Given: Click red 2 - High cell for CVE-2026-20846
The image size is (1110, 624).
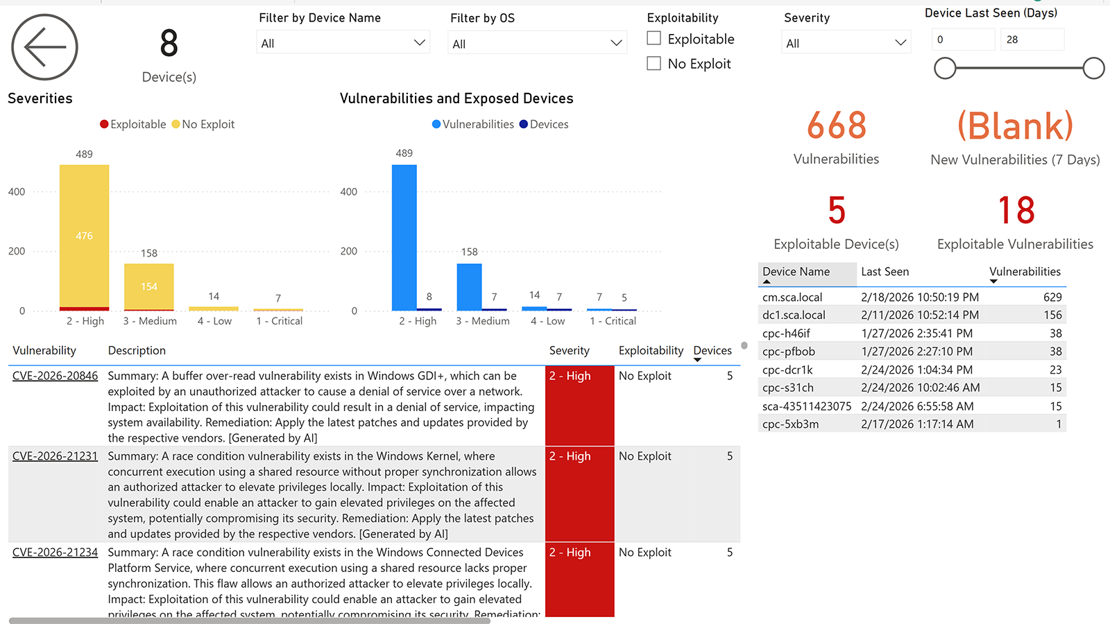Looking at the screenshot, I should tap(580, 406).
